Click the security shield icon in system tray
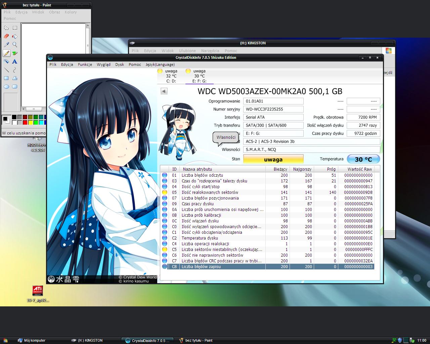The image size is (430, 344). (400, 340)
